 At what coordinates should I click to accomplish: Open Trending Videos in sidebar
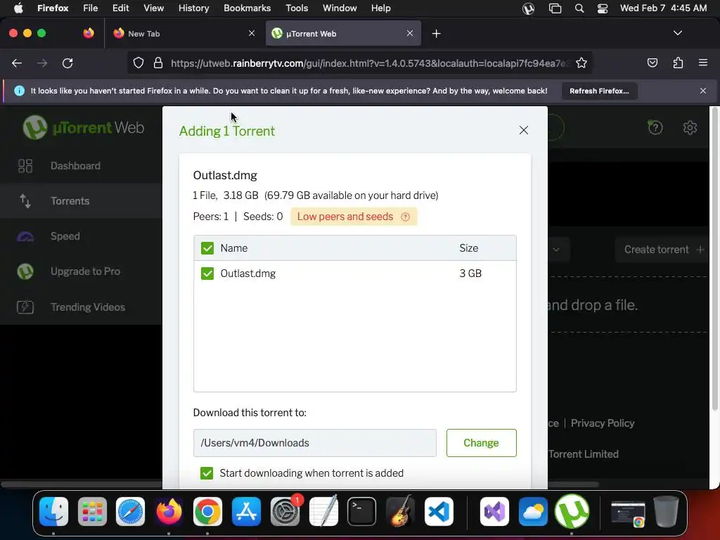click(x=81, y=307)
